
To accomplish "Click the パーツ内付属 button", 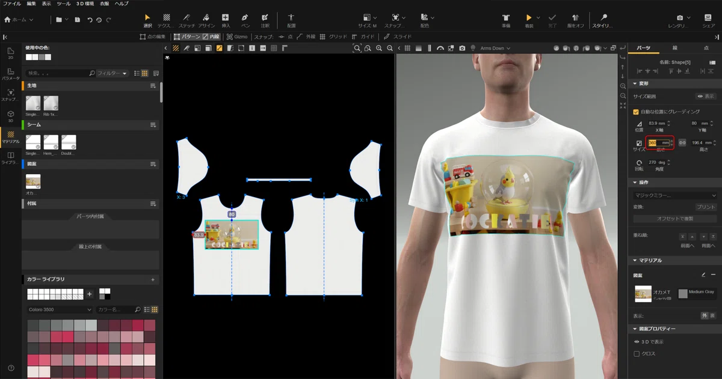I will (x=91, y=216).
